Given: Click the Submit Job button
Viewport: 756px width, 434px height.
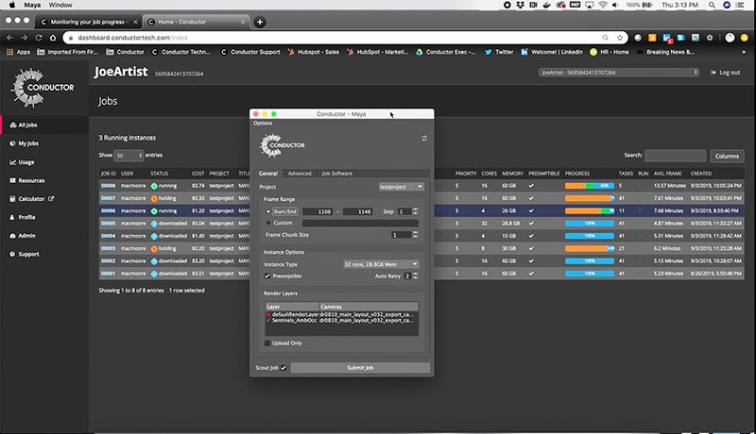Looking at the screenshot, I should pos(359,367).
